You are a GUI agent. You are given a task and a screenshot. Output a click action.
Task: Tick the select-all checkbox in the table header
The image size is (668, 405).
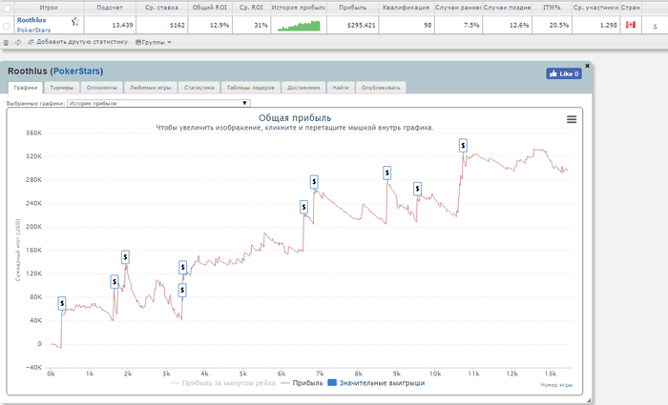click(8, 8)
